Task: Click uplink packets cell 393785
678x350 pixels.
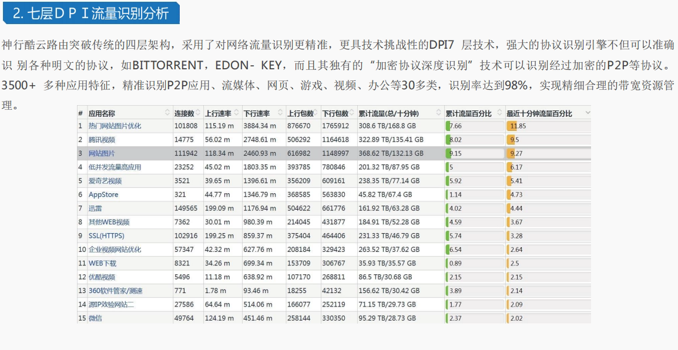Action: tap(299, 167)
